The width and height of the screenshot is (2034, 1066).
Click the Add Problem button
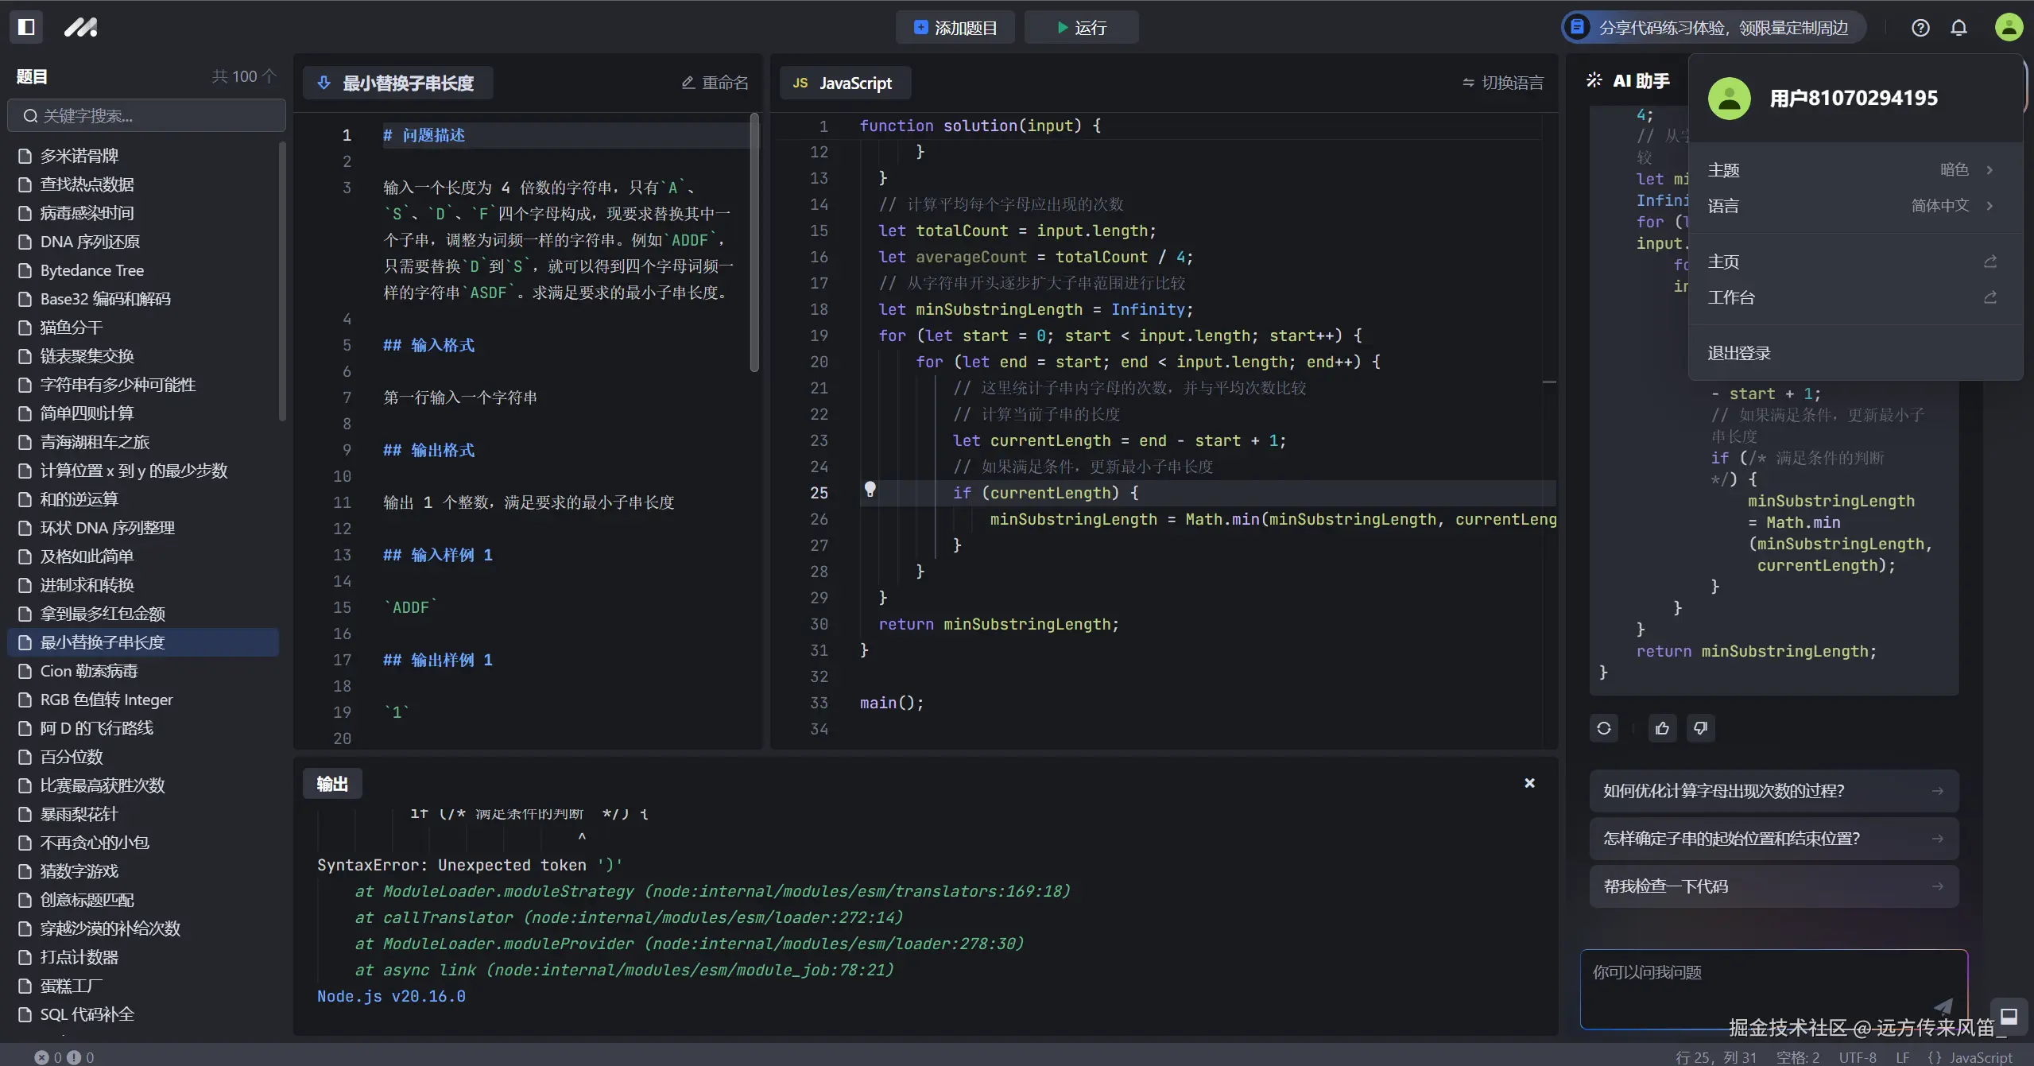point(955,28)
